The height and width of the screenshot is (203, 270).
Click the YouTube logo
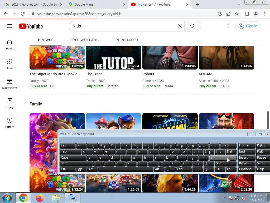[x=31, y=26]
